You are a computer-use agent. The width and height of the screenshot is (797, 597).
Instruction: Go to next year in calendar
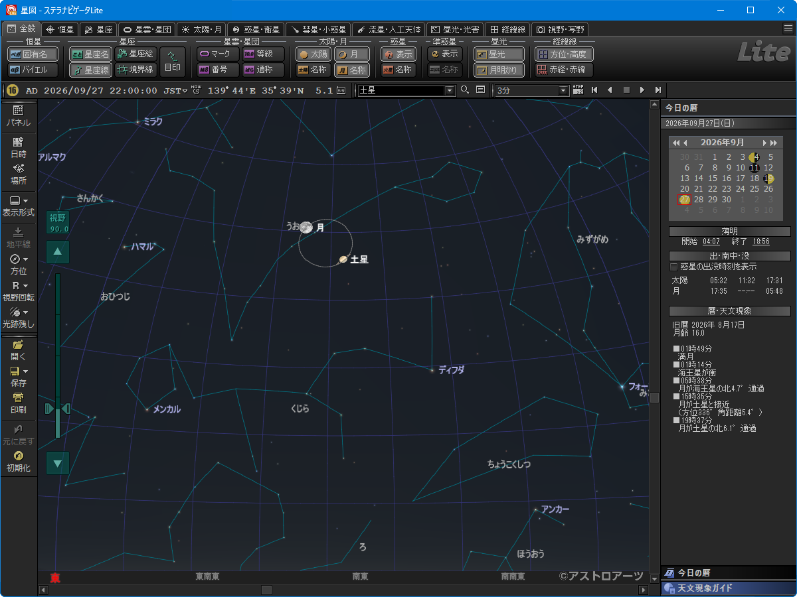click(x=774, y=143)
